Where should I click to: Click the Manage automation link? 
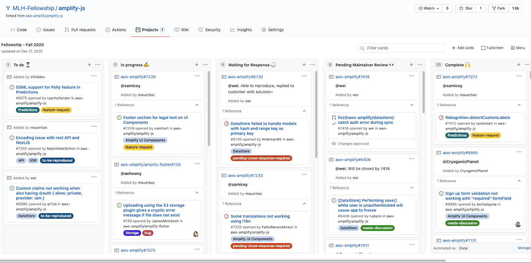point(524,248)
